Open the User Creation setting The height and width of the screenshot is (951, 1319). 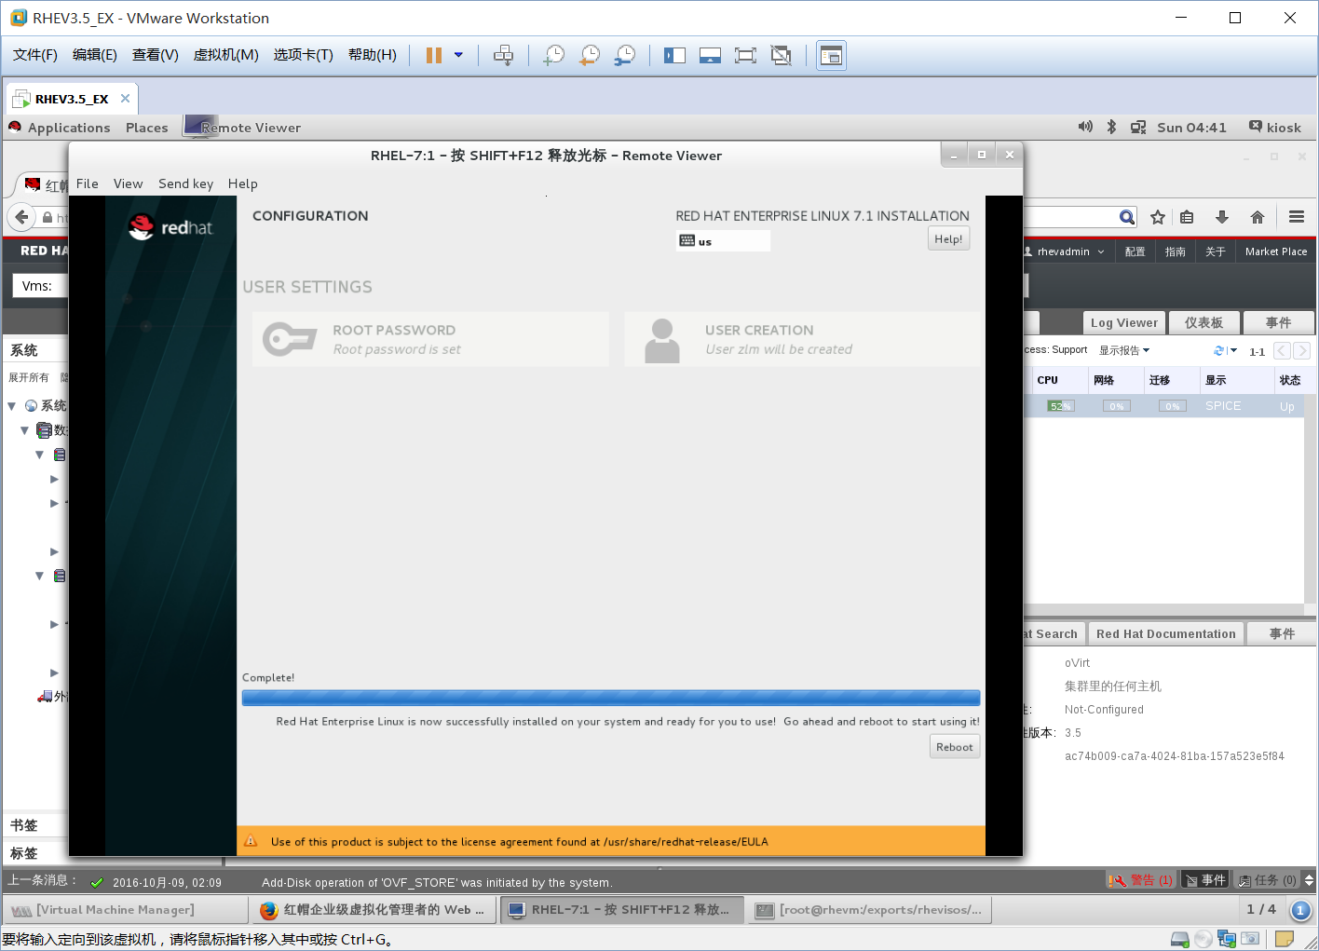[803, 339]
